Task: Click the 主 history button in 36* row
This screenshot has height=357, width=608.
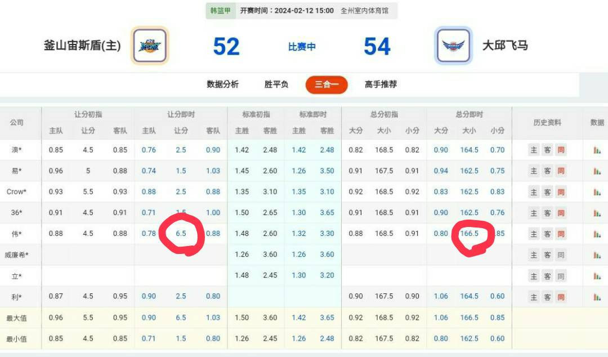Action: [x=534, y=213]
